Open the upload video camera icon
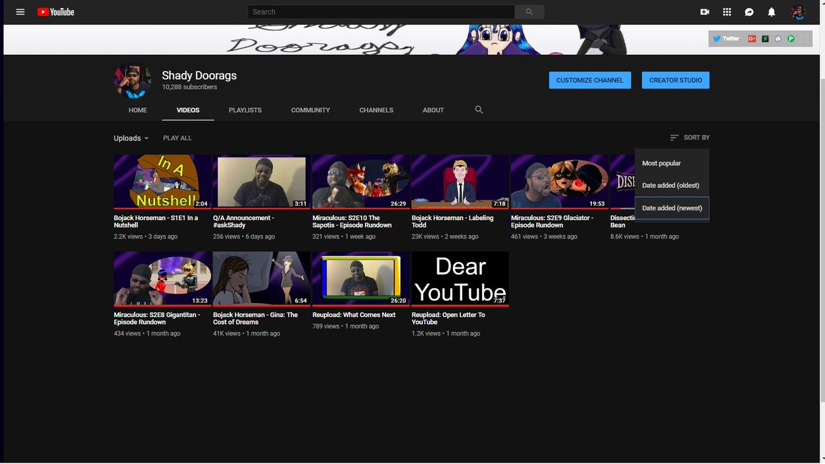Image resolution: width=825 pixels, height=464 pixels. 705,12
